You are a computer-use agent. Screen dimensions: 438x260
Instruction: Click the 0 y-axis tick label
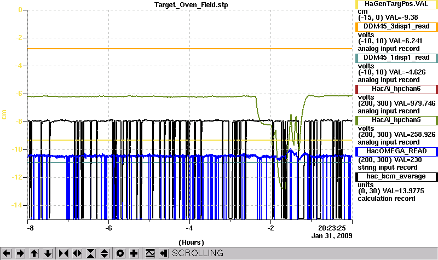pyautogui.click(x=20, y=10)
